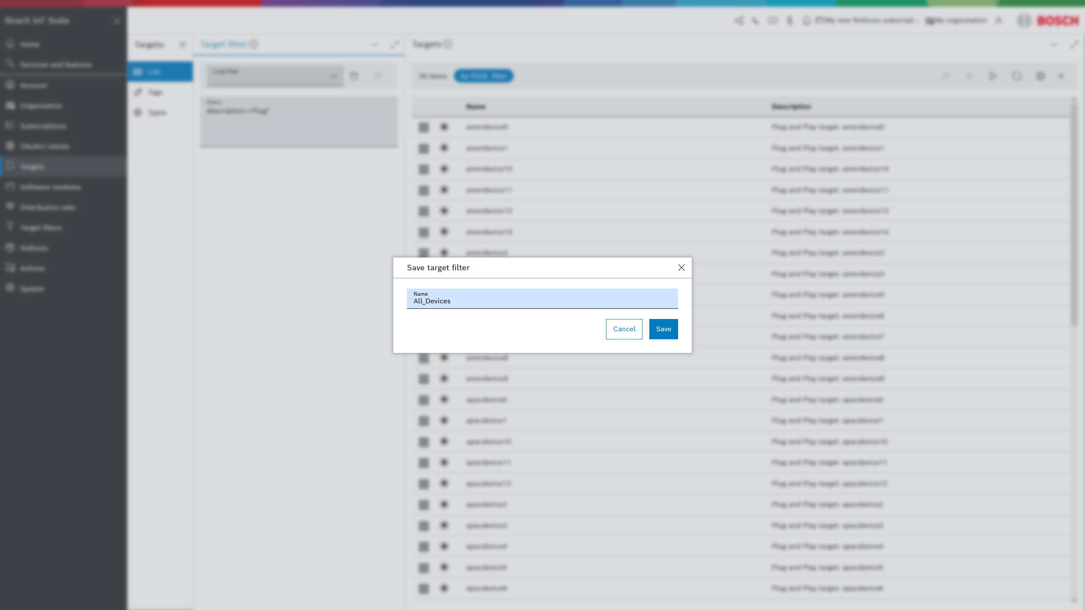Click the play icon in Targets toolbar

(993, 76)
